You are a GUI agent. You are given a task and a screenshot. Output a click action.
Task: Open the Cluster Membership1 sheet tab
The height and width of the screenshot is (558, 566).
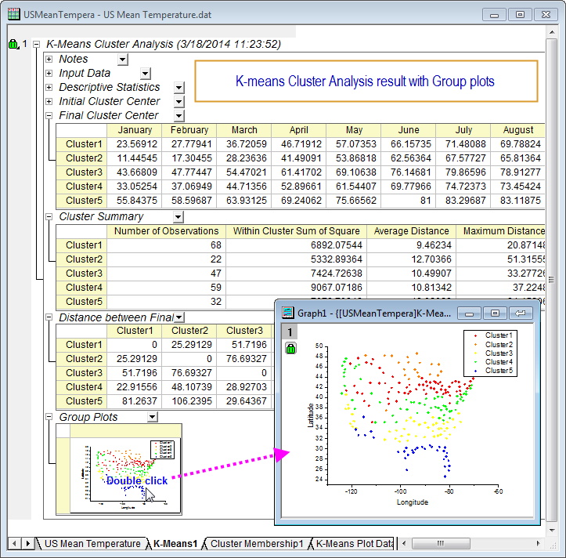pyautogui.click(x=256, y=543)
